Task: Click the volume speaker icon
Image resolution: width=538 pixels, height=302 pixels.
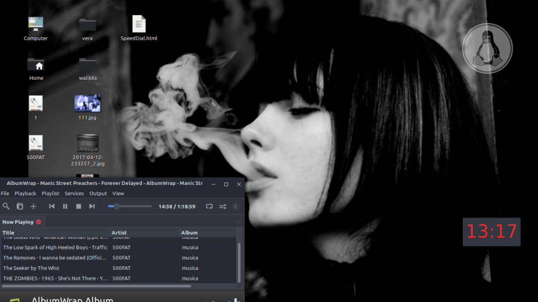Action: pyautogui.click(x=235, y=206)
